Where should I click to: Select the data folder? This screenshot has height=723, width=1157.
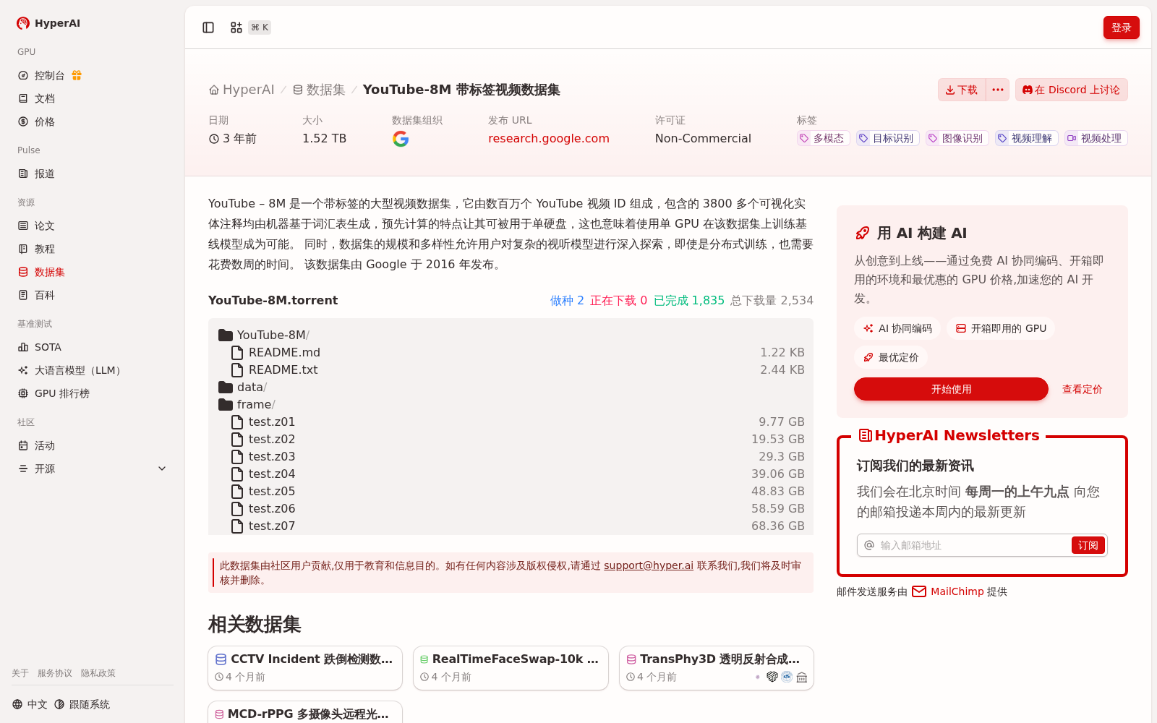click(x=242, y=387)
